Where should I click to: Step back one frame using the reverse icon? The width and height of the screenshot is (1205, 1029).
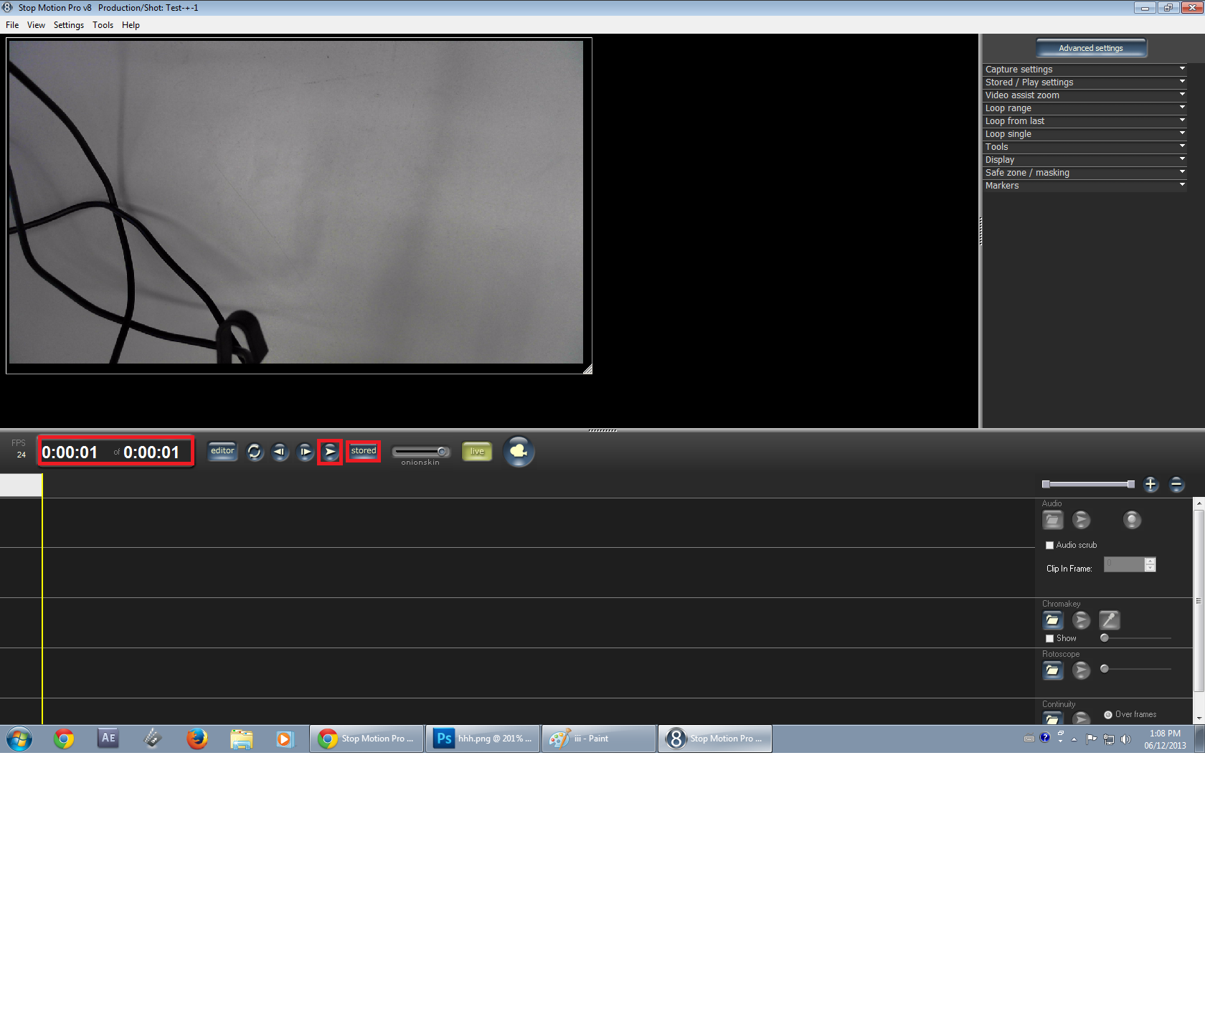(280, 452)
